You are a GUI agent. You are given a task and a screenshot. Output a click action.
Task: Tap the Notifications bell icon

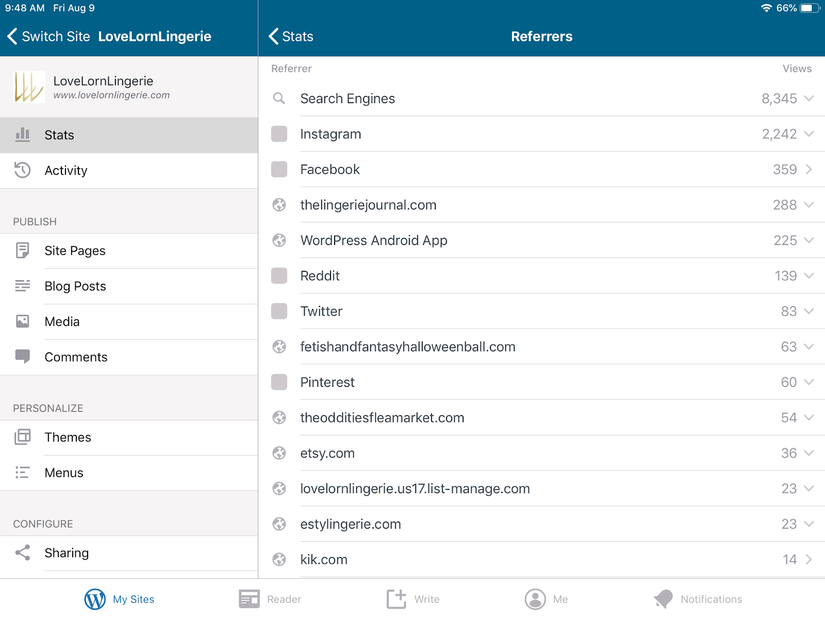(664, 599)
